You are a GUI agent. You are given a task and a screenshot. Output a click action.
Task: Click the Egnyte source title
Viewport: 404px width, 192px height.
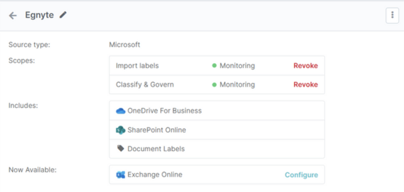click(39, 15)
